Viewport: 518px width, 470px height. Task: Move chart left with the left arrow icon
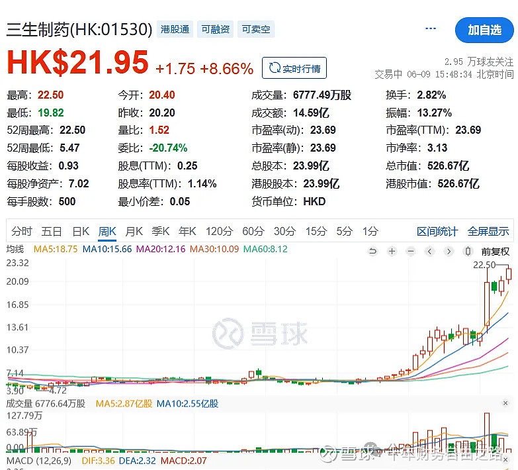pos(429,252)
